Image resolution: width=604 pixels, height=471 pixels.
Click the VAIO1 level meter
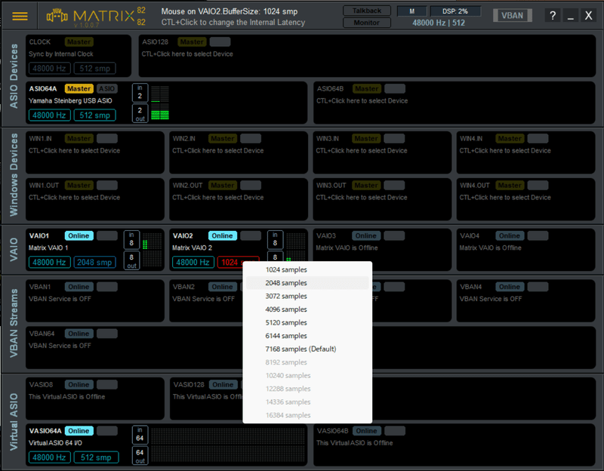(x=153, y=250)
